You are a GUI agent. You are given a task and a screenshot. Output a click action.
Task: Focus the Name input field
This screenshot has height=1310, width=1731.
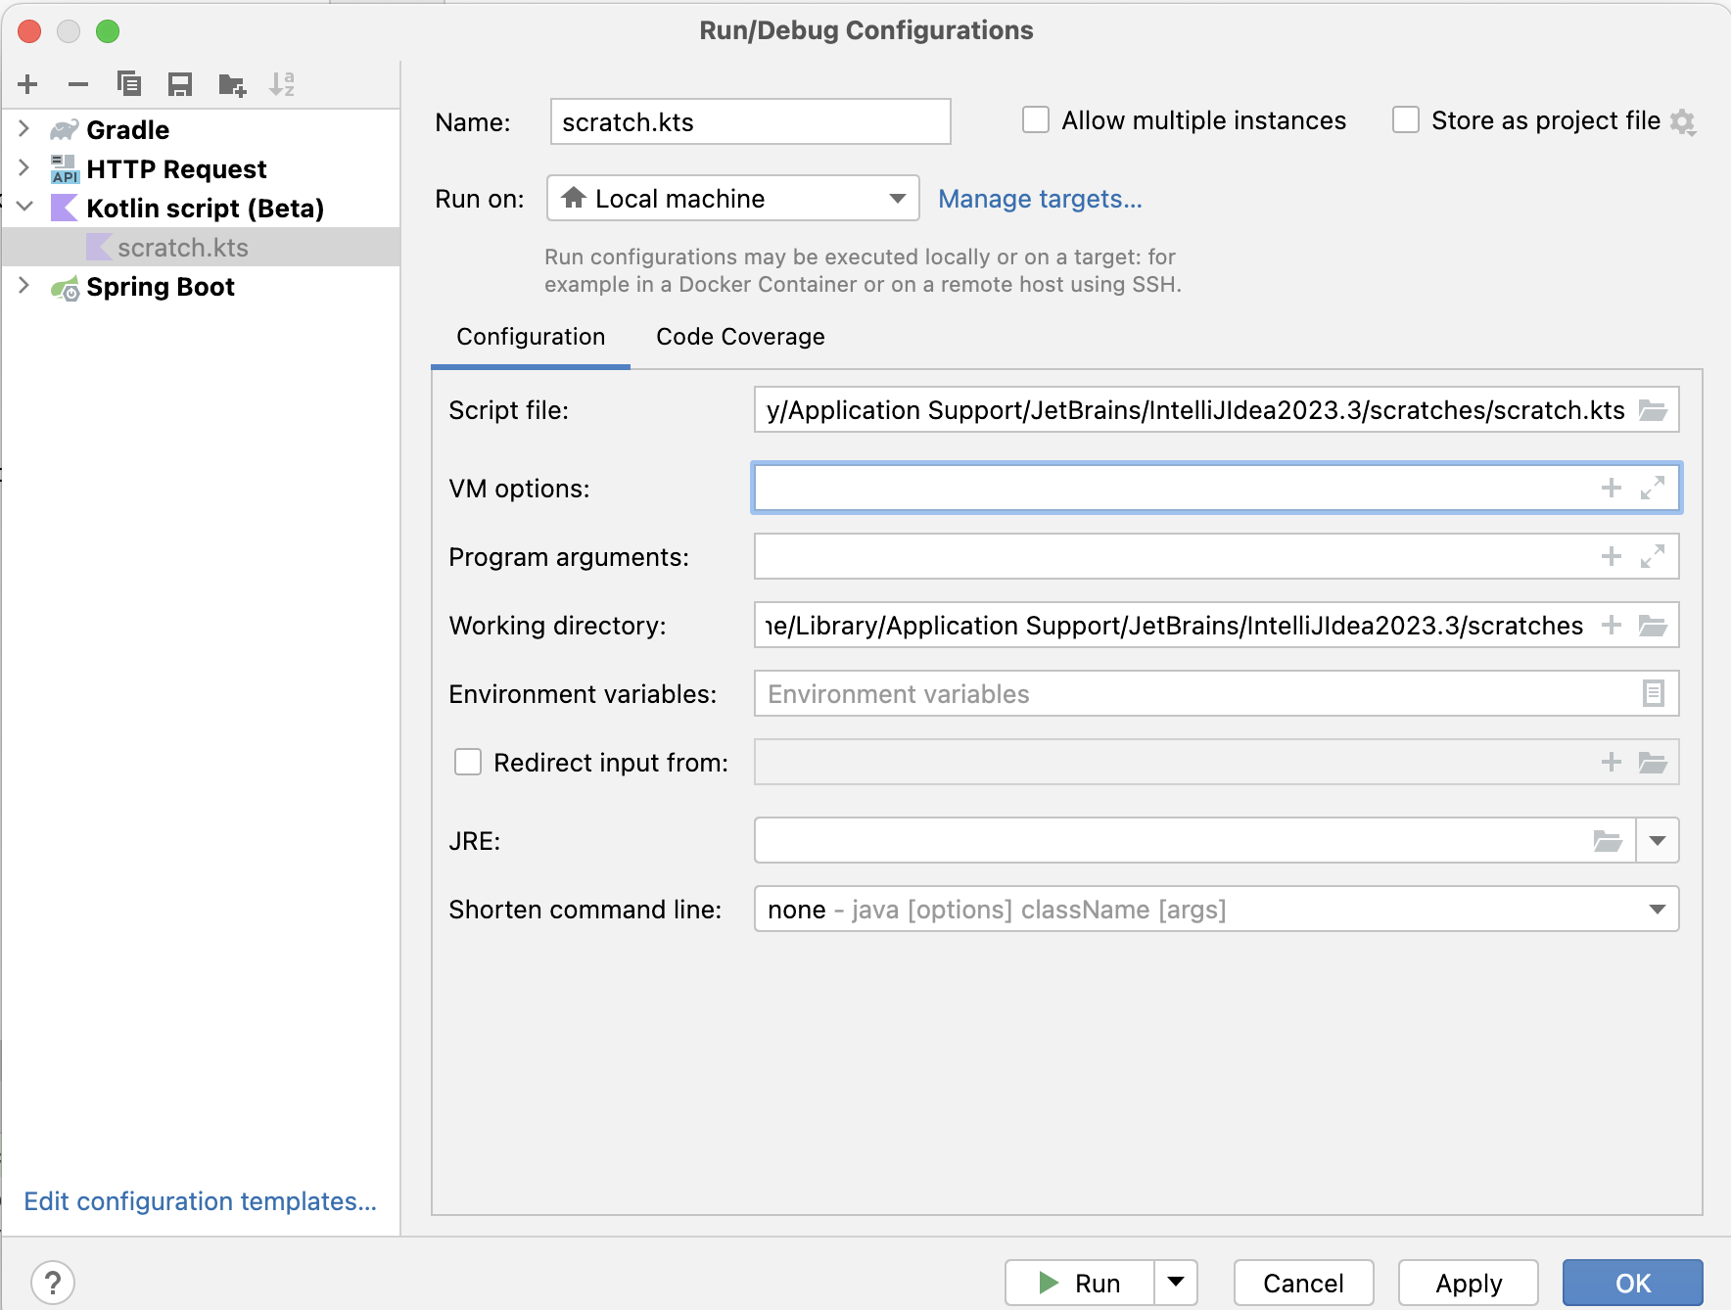[x=750, y=121]
